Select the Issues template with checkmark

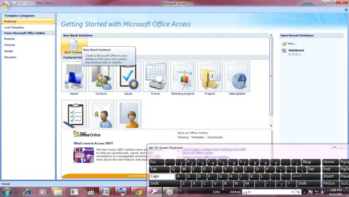point(128,76)
